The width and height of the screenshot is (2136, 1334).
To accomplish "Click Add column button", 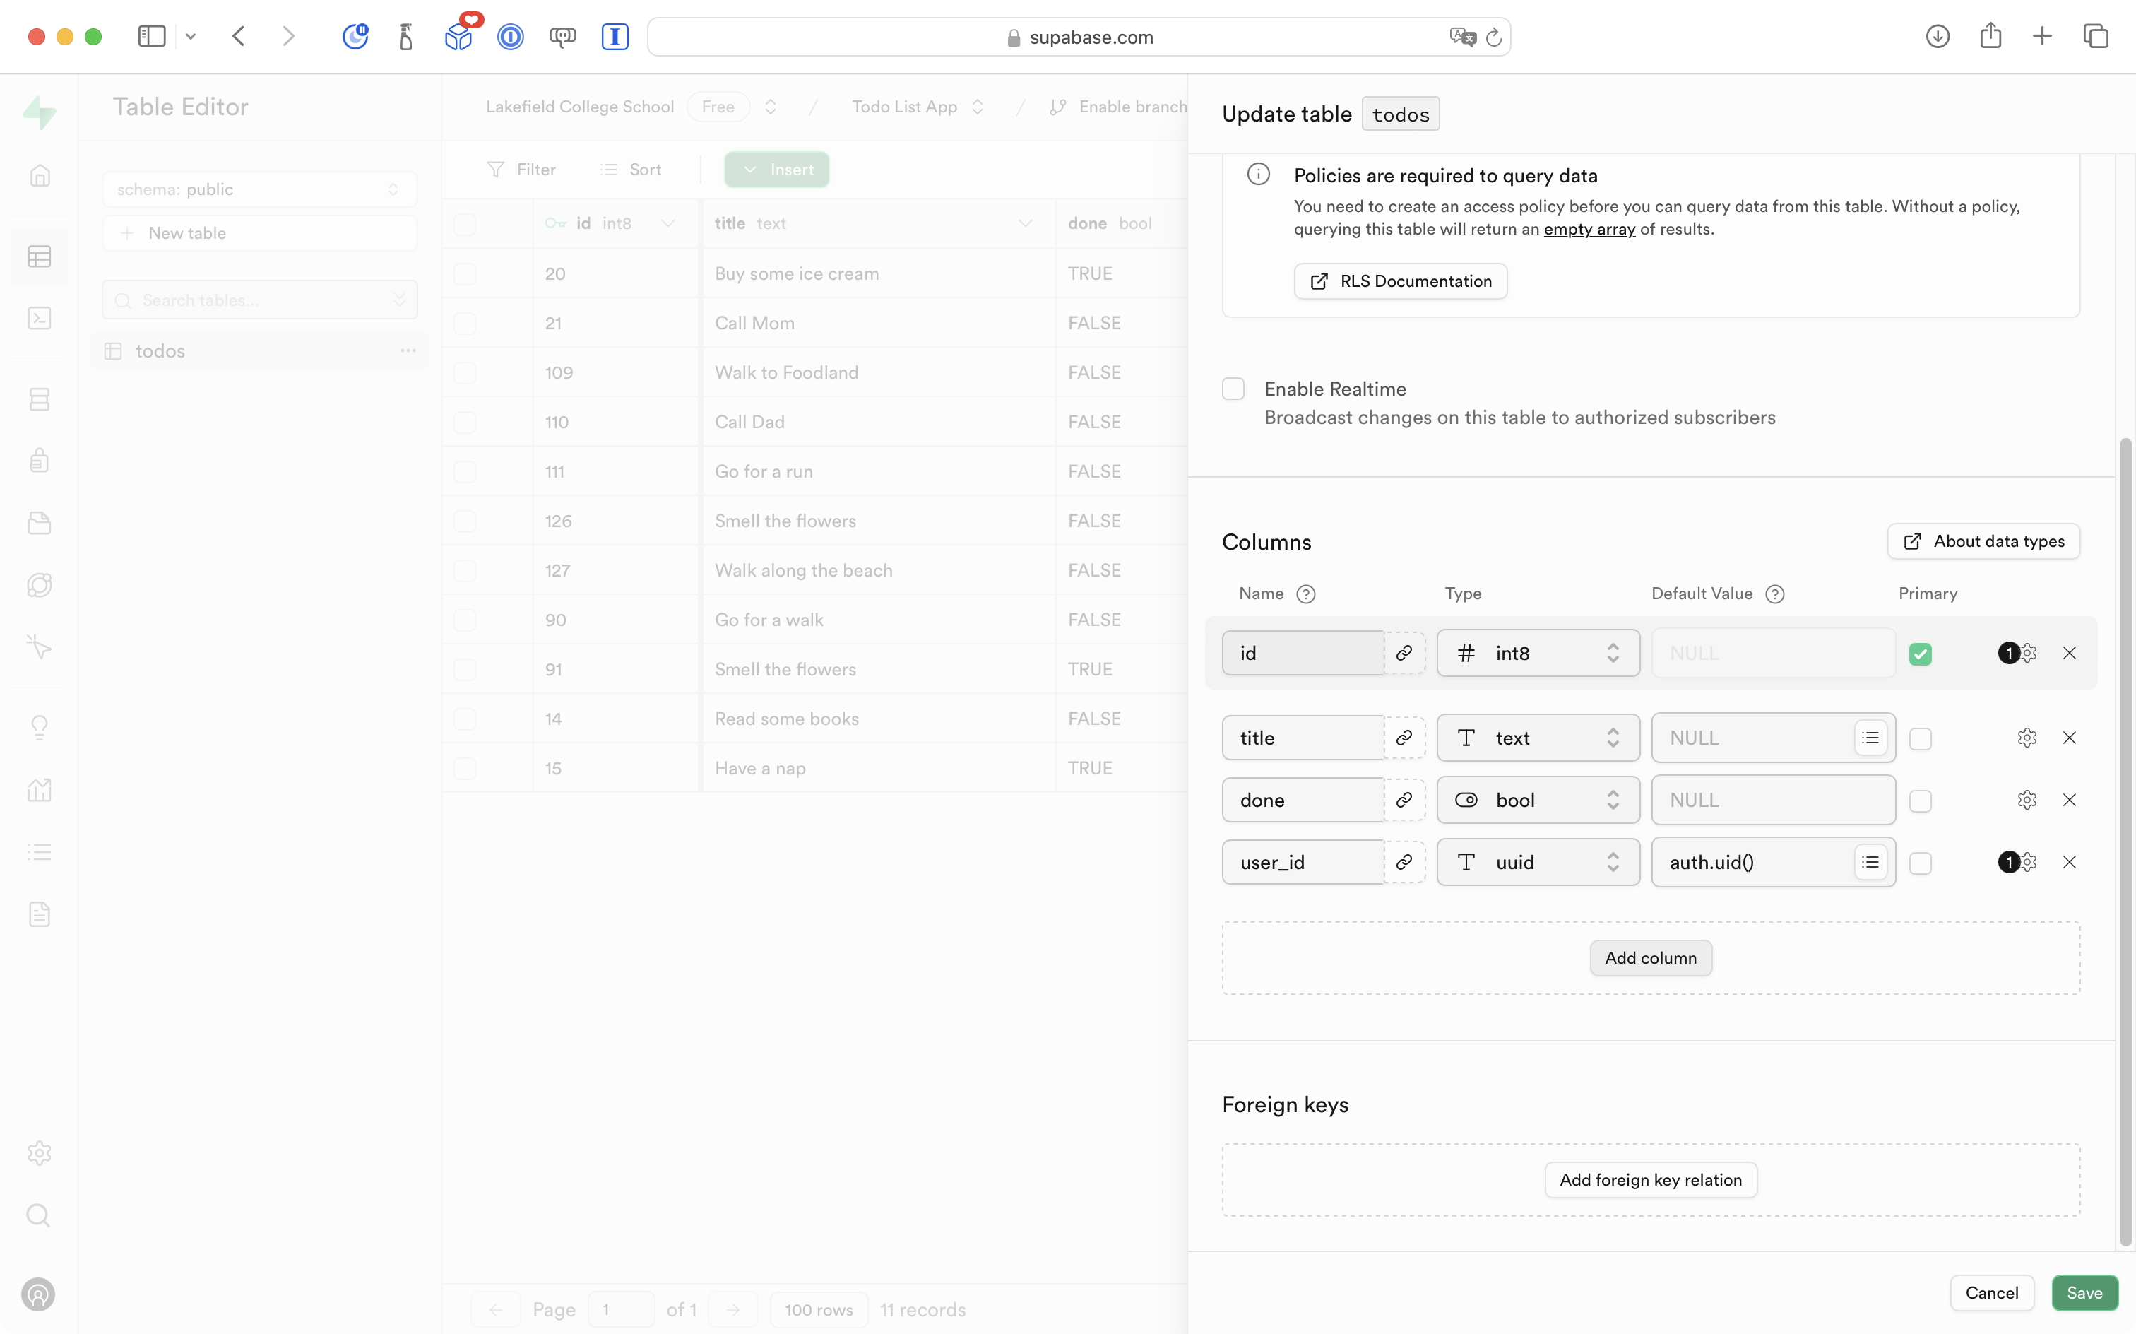I will point(1650,958).
